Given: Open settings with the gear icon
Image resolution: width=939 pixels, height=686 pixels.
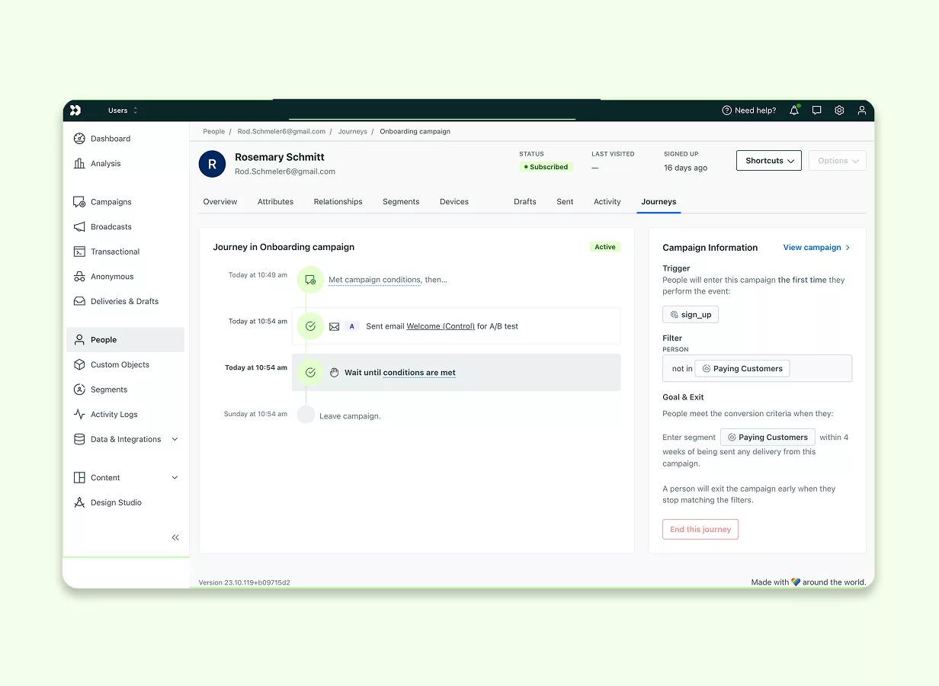Looking at the screenshot, I should click(x=839, y=110).
